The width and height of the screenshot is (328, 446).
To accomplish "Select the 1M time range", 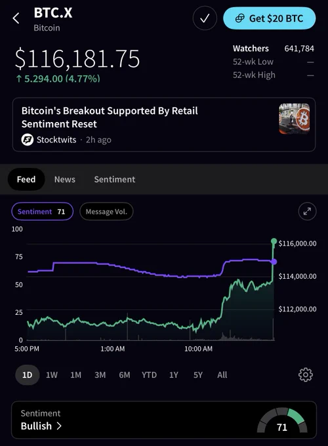I will [x=76, y=375].
